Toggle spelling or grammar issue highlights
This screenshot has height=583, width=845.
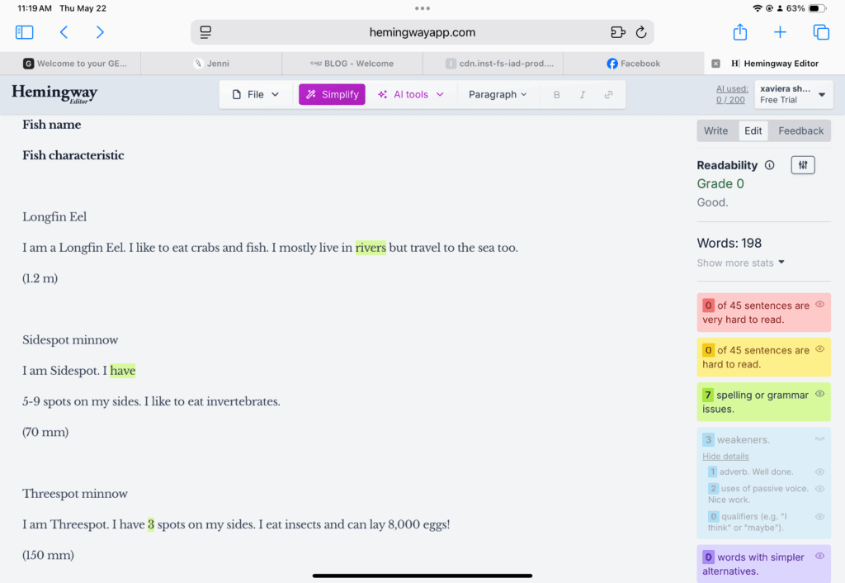pos(819,394)
